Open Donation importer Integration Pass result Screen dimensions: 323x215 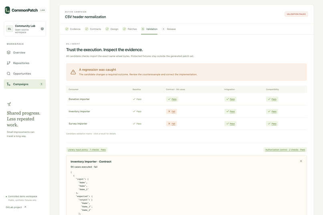pos(230,99)
